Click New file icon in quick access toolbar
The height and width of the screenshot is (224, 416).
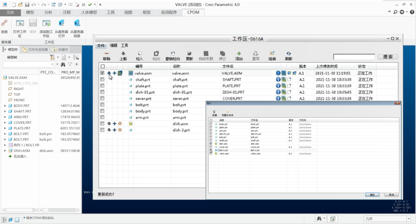pos(14,4)
